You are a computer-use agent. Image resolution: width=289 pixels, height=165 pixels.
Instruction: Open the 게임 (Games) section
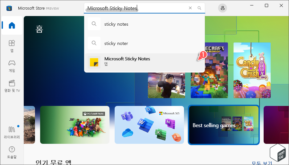pyautogui.click(x=12, y=66)
